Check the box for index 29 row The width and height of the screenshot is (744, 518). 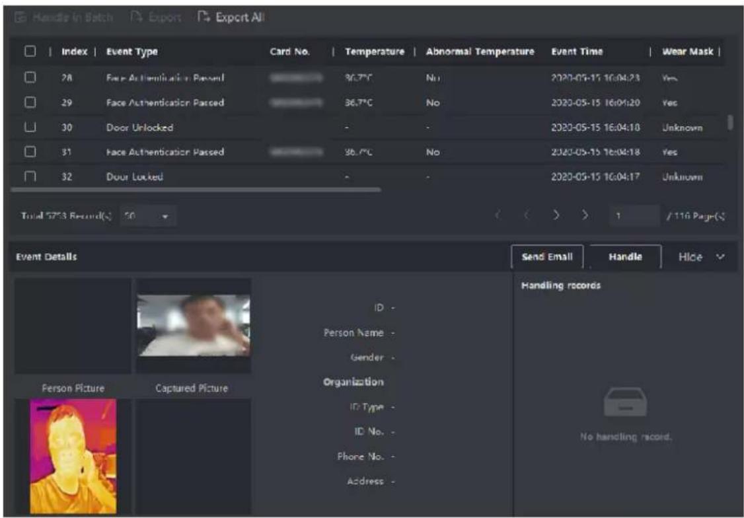pyautogui.click(x=30, y=102)
